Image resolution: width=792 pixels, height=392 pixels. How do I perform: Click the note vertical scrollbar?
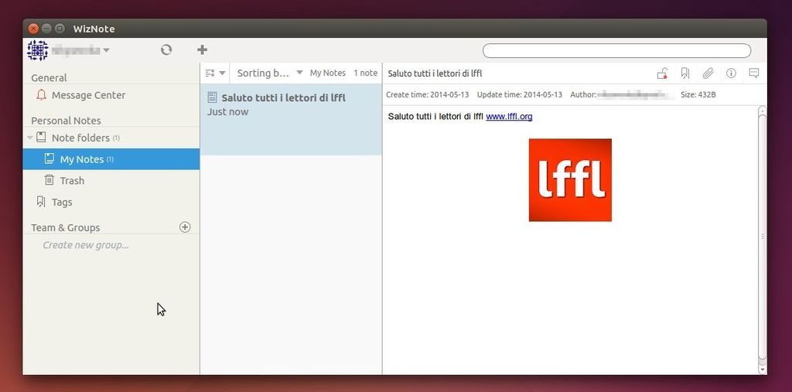[763, 237]
